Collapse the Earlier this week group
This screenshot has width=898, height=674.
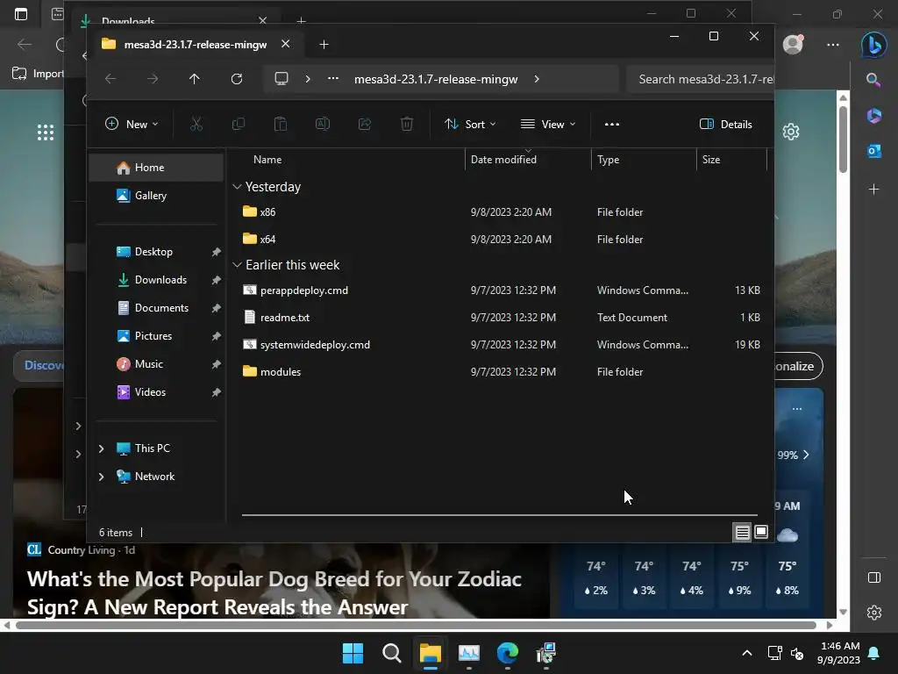pos(237,265)
